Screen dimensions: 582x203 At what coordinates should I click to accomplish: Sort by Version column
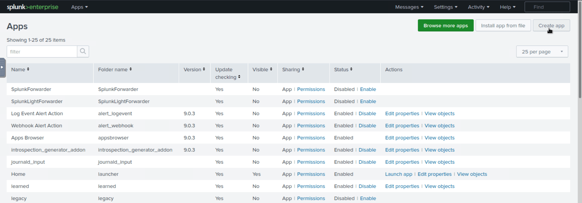(194, 69)
